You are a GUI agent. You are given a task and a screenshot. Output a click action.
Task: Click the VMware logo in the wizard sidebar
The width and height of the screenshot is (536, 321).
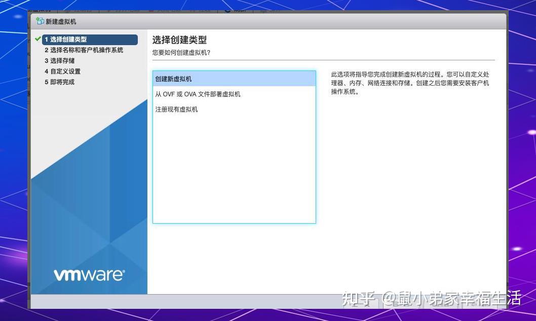click(89, 274)
